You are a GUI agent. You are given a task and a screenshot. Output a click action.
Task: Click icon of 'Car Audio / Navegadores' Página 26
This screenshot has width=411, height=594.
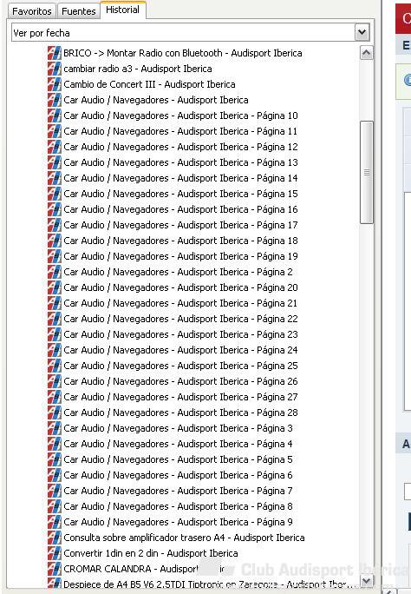[54, 381]
